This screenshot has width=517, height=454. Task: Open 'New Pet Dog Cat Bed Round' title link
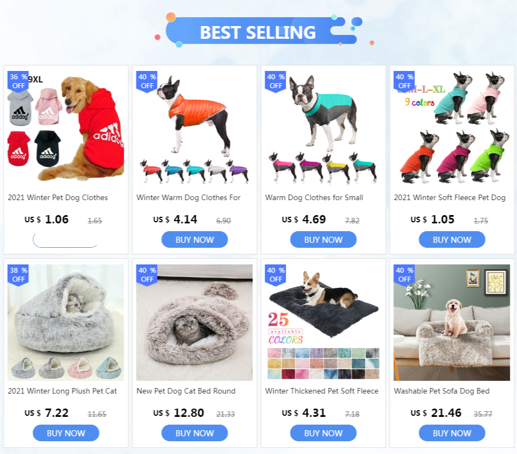(186, 391)
